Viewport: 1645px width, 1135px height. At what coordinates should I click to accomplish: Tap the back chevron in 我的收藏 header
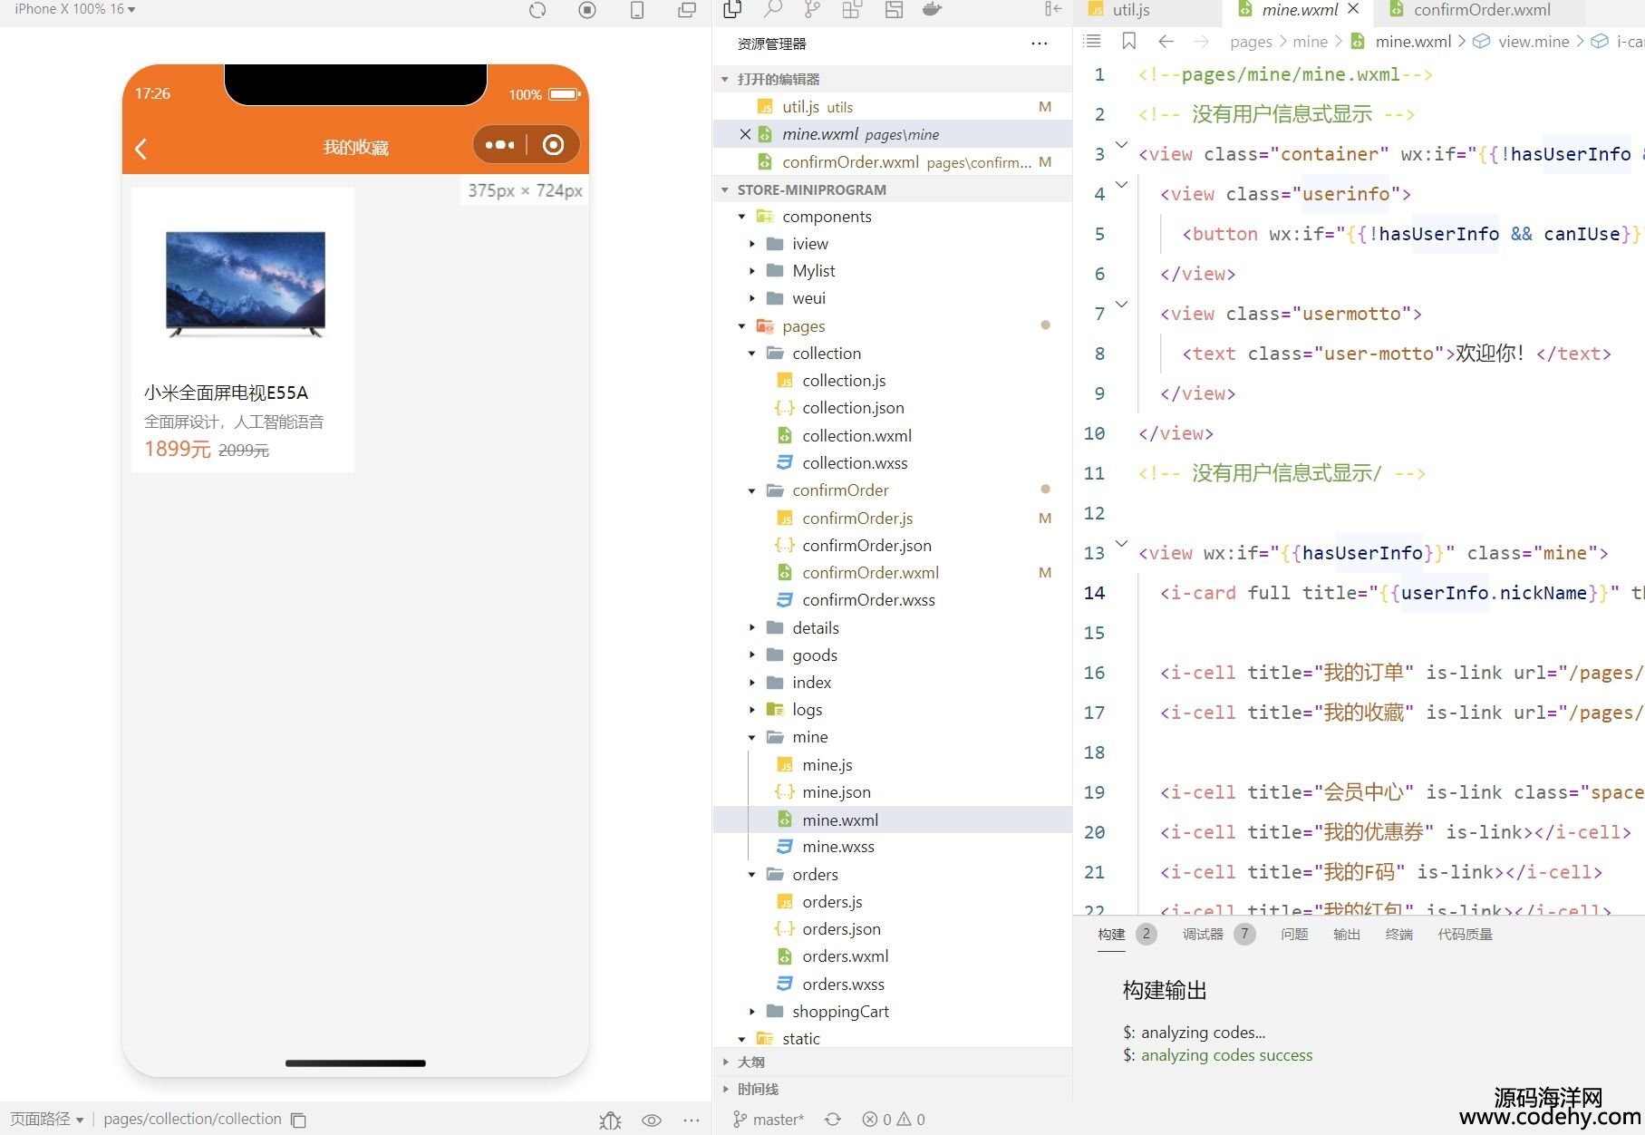[x=140, y=149]
